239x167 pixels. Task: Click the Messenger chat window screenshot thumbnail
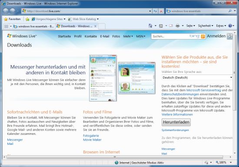pyautogui.click(x=137, y=78)
